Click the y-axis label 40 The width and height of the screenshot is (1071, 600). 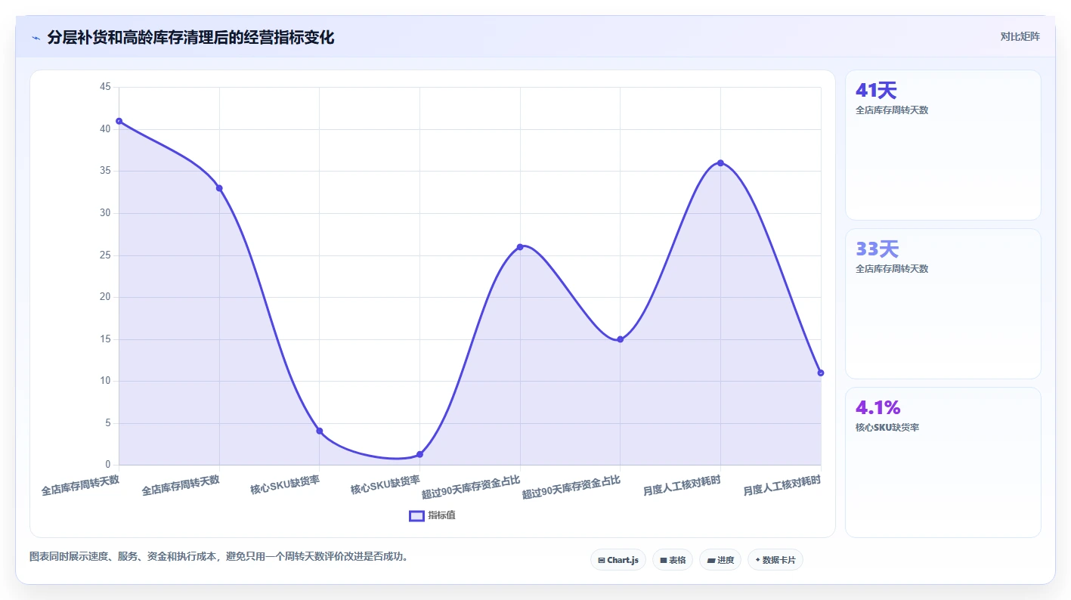coord(105,129)
